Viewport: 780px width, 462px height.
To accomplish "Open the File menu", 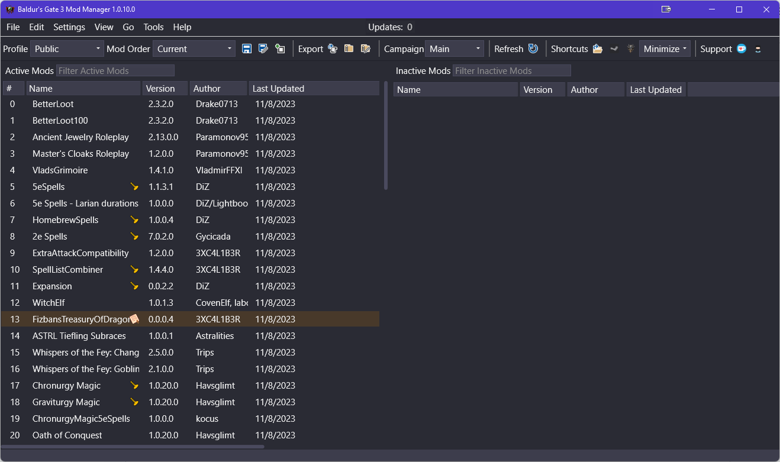I will click(13, 27).
